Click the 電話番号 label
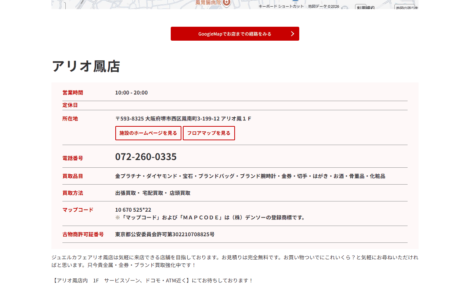 click(x=73, y=158)
